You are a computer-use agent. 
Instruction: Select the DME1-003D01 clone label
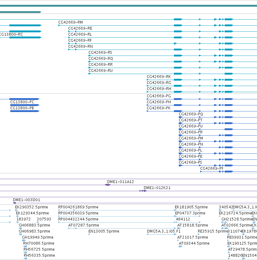(27, 200)
